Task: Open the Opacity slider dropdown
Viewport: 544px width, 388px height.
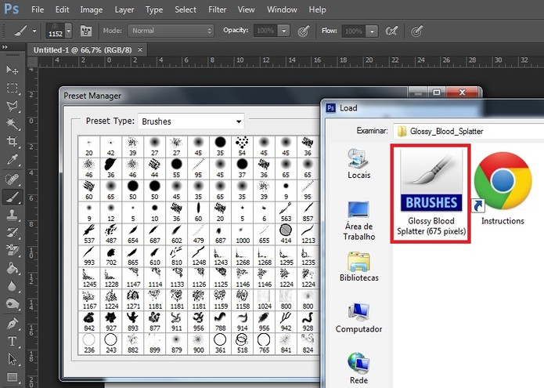Action: (x=284, y=31)
